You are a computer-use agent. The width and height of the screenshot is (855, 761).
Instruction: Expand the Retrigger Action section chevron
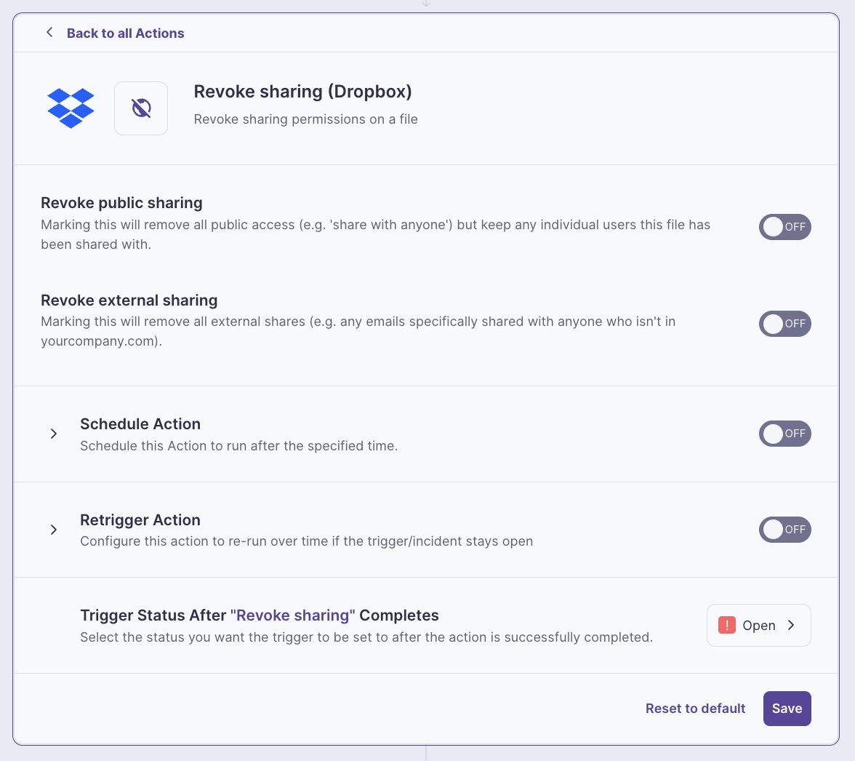point(54,530)
